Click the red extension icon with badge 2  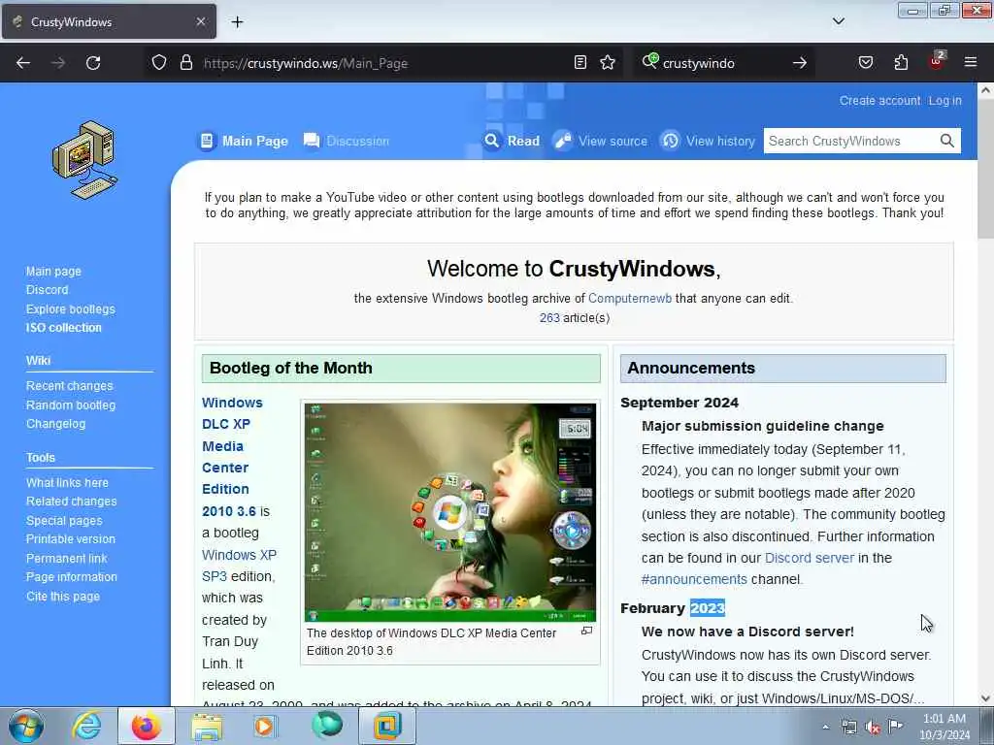coord(937,61)
